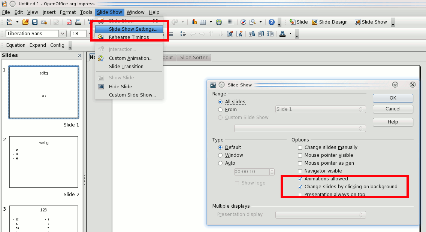This screenshot has height=232, width=426.
Task: Open the New document type dropdown arrow
Action: pyautogui.click(x=17, y=22)
